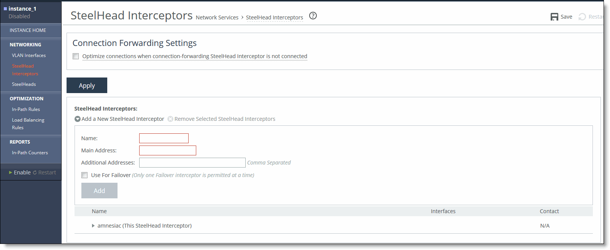
Task: Click the Add button
Action: (99, 191)
